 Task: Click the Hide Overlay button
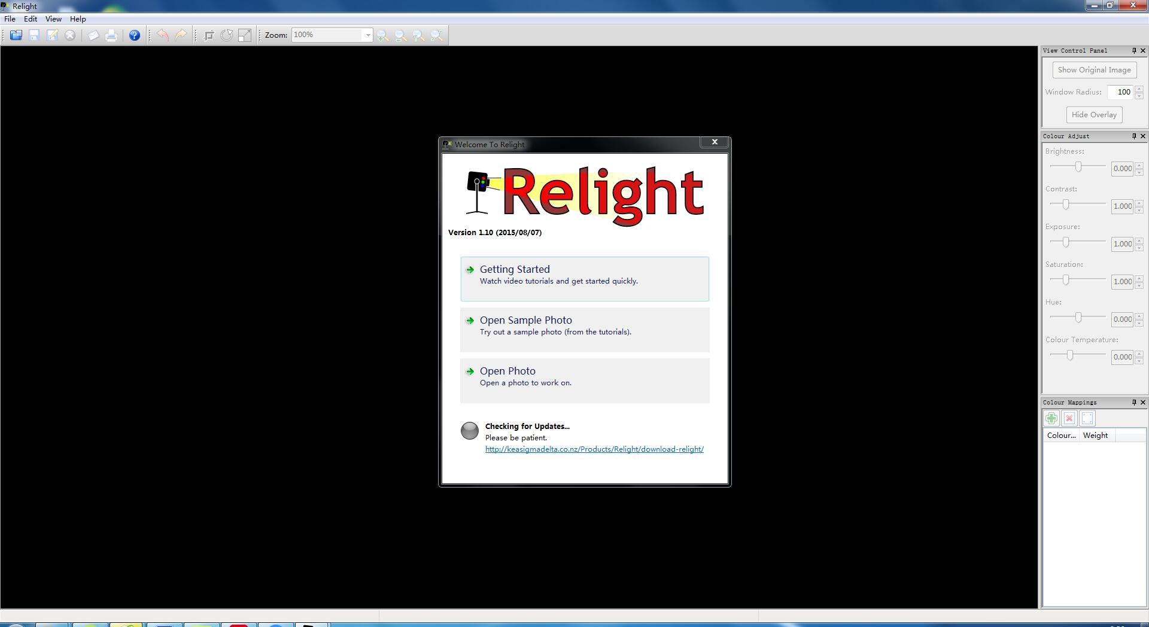[x=1094, y=114]
